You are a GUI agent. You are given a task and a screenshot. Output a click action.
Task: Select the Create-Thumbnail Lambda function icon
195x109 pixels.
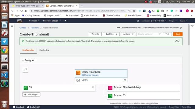78,73
